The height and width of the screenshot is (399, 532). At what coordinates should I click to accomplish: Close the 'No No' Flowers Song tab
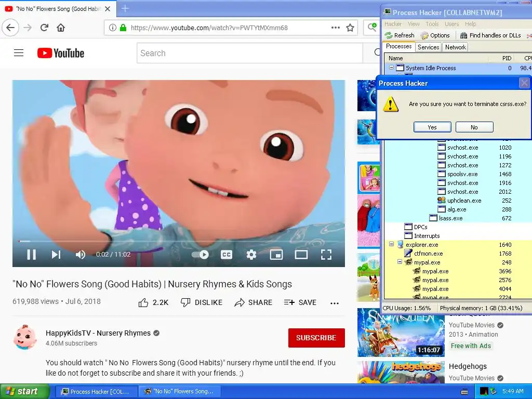tap(108, 9)
